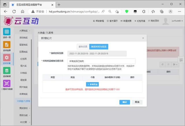Viewport: 185px width, 126px height.
Task: Open 摇大奖 in the side menu
Action: 23,66
